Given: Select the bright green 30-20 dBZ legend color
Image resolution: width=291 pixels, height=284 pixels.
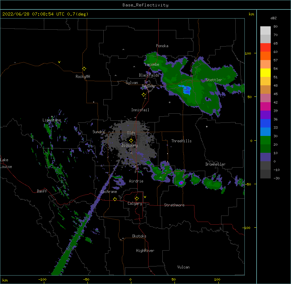Looking at the screenshot, I should click(x=265, y=140).
